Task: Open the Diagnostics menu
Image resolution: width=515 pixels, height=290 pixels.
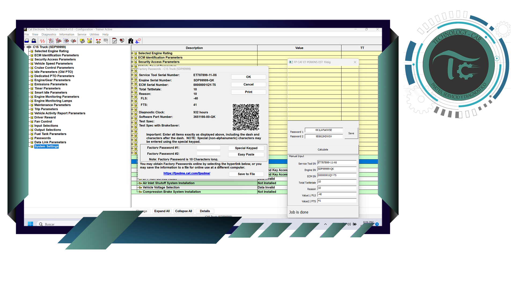Action: point(49,34)
